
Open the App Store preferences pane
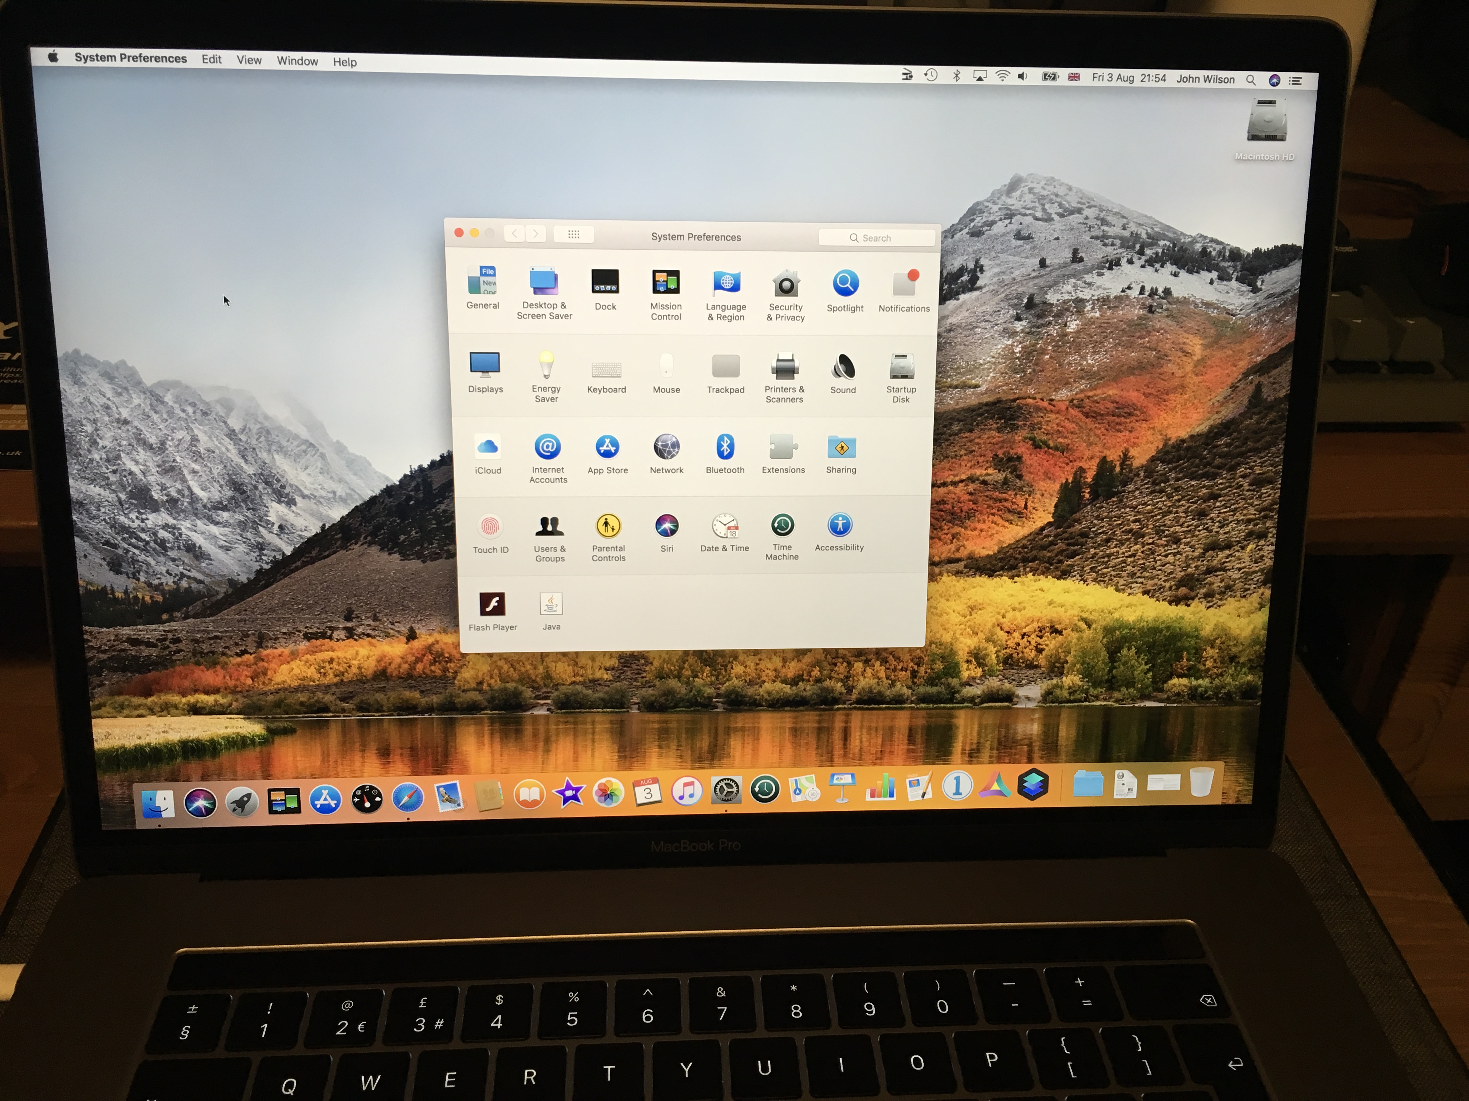(607, 455)
